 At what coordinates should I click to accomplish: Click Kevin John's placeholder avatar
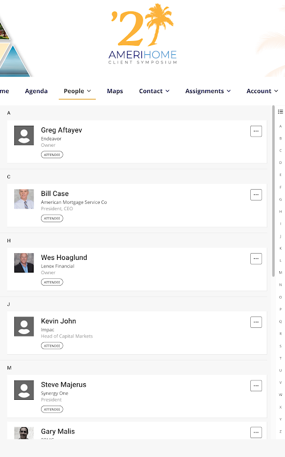tap(24, 326)
